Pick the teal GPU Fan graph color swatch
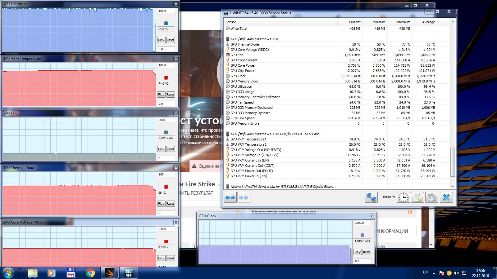The height and width of the screenshot is (279, 497). click(x=166, y=132)
